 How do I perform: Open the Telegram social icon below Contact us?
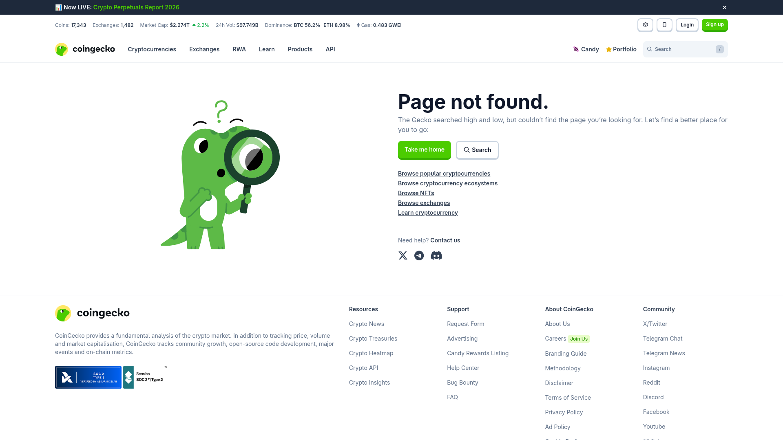click(419, 255)
